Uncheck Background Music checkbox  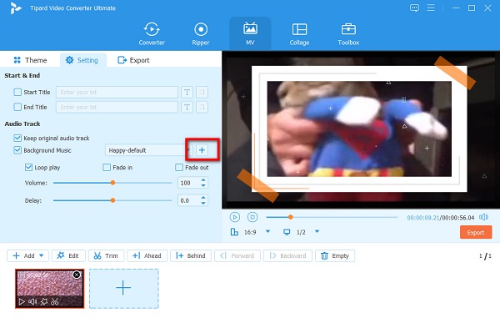point(17,150)
